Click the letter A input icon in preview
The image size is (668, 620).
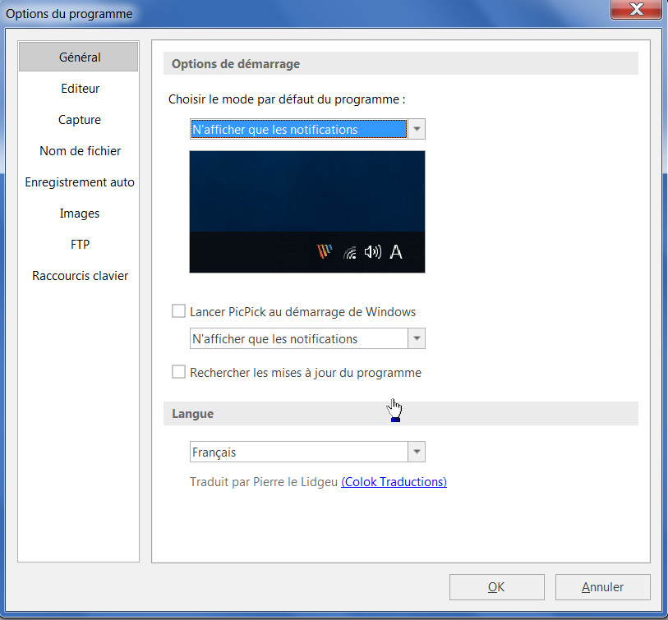[x=396, y=251]
